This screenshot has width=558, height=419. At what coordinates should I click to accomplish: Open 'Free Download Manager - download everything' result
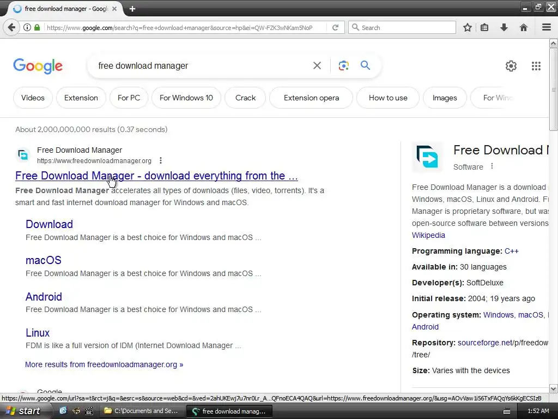(x=156, y=176)
